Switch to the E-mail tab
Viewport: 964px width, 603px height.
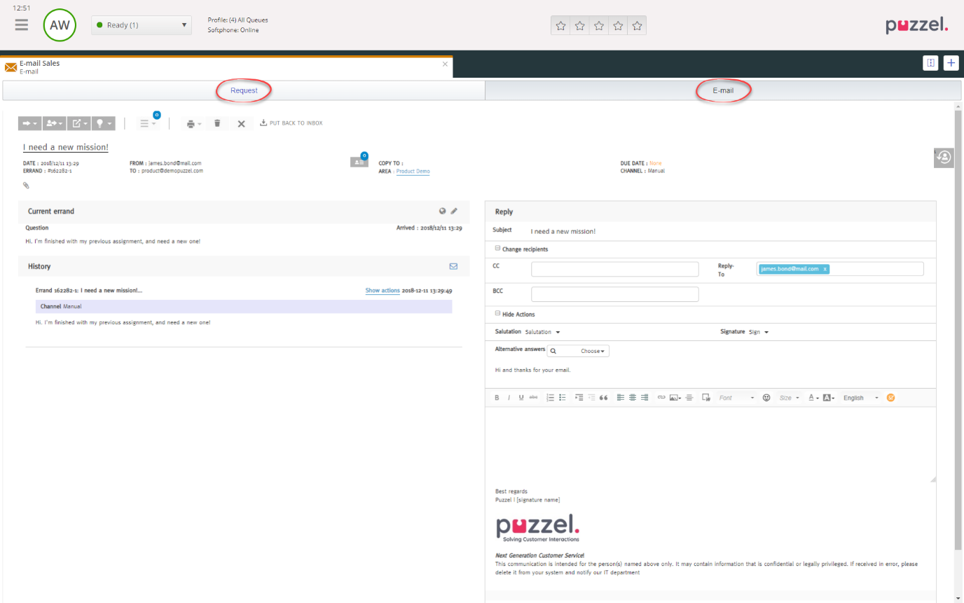723,90
